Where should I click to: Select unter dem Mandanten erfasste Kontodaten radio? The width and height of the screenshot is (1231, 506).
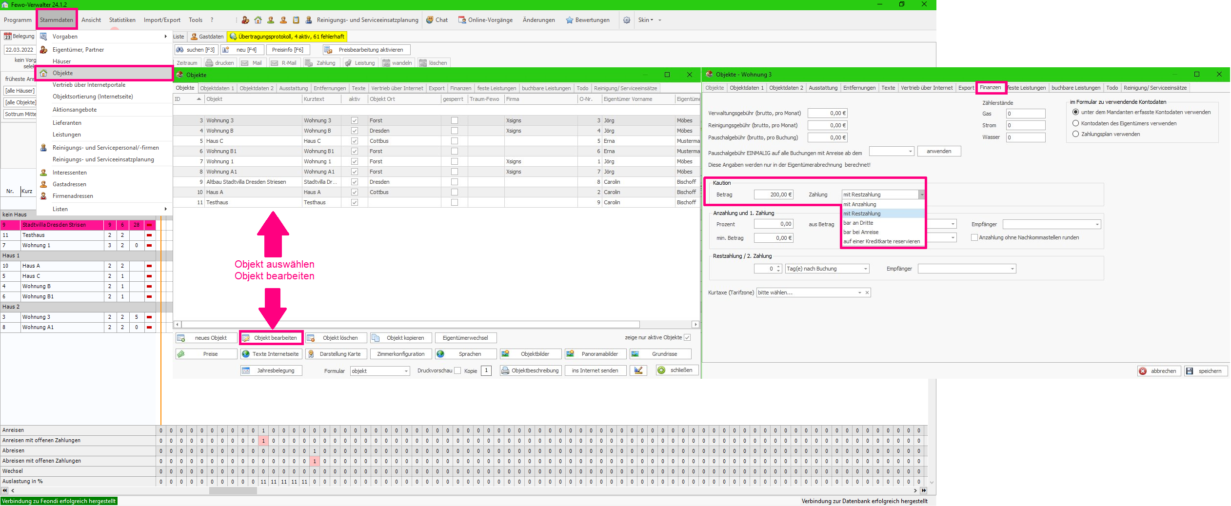(1075, 112)
